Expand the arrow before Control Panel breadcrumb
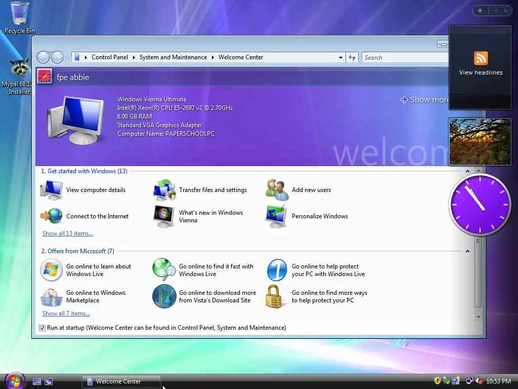 86,58
